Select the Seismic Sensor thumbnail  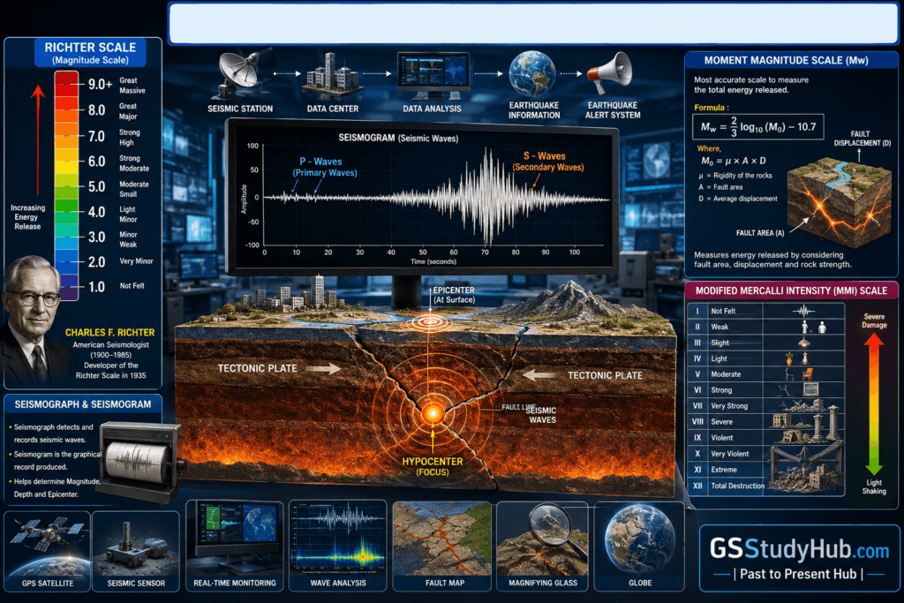pyautogui.click(x=136, y=552)
